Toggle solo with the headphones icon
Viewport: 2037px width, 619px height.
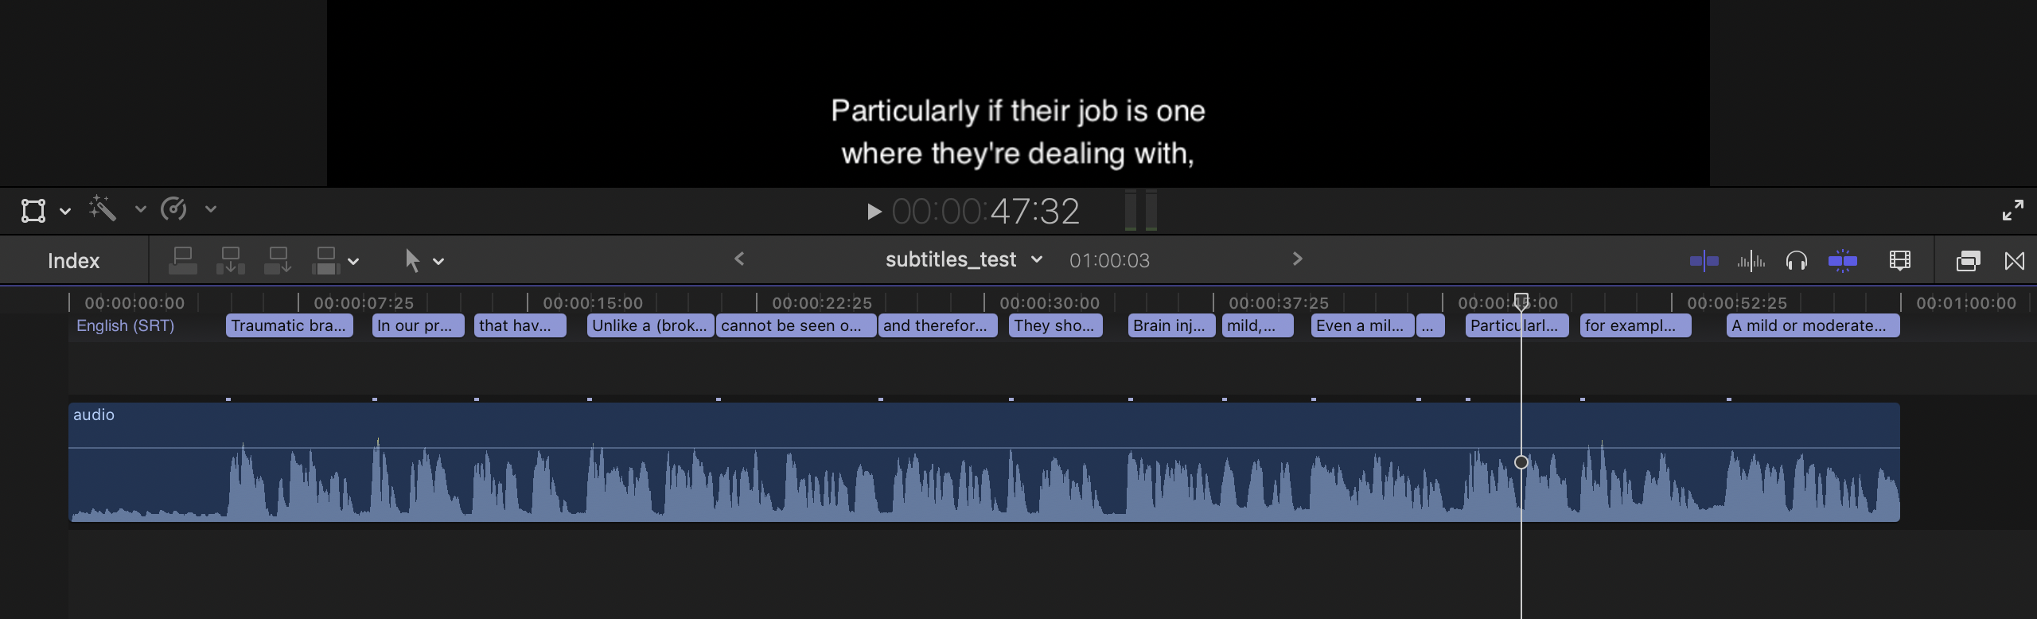1797,261
